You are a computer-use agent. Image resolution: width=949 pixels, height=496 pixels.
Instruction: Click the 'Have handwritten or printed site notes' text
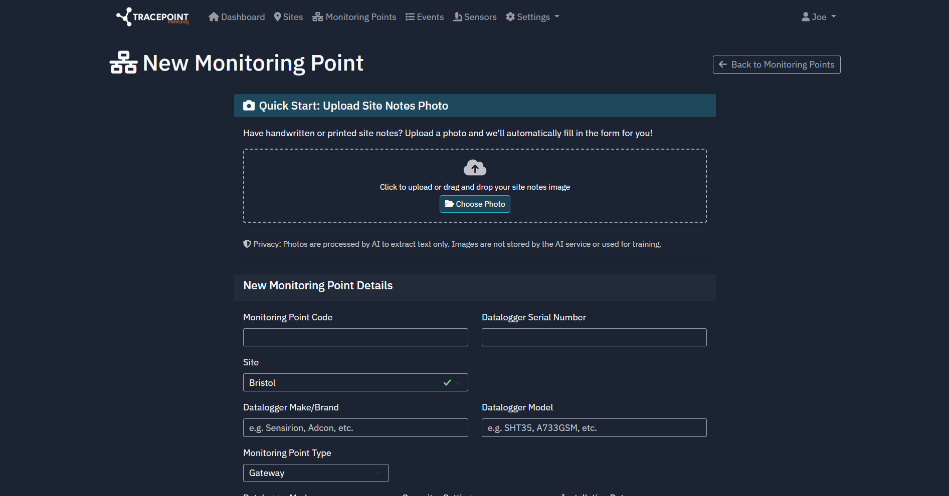(x=448, y=133)
